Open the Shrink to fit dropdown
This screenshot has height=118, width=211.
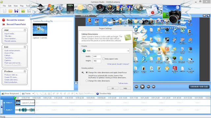pos(86,16)
